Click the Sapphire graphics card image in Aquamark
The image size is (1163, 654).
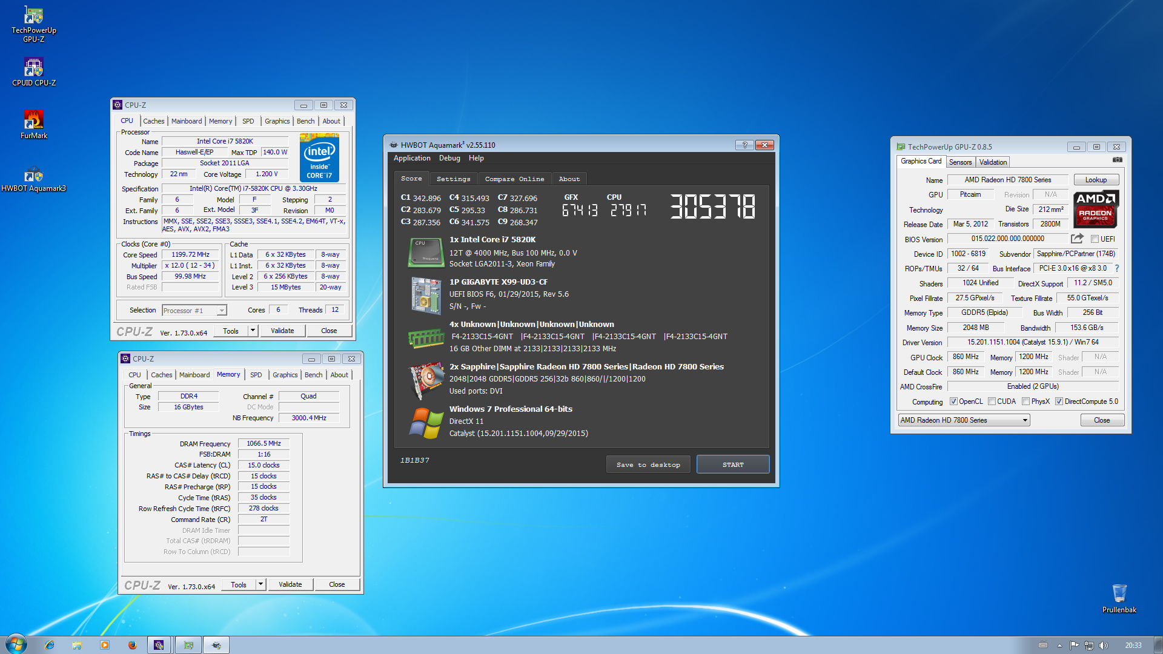(426, 380)
